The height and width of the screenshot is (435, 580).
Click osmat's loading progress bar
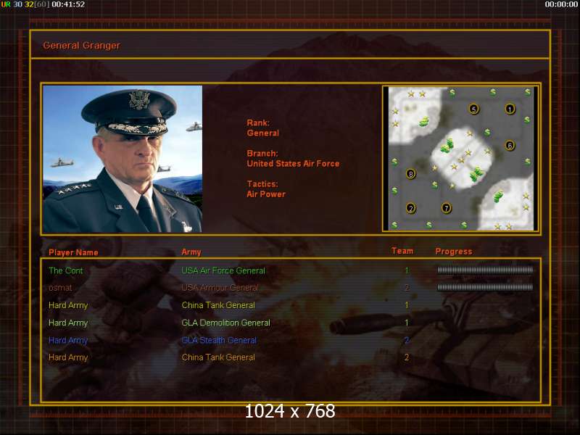tap(485, 287)
